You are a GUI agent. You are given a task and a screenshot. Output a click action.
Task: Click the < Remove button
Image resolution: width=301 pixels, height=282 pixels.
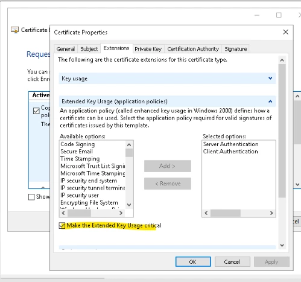coord(168,184)
